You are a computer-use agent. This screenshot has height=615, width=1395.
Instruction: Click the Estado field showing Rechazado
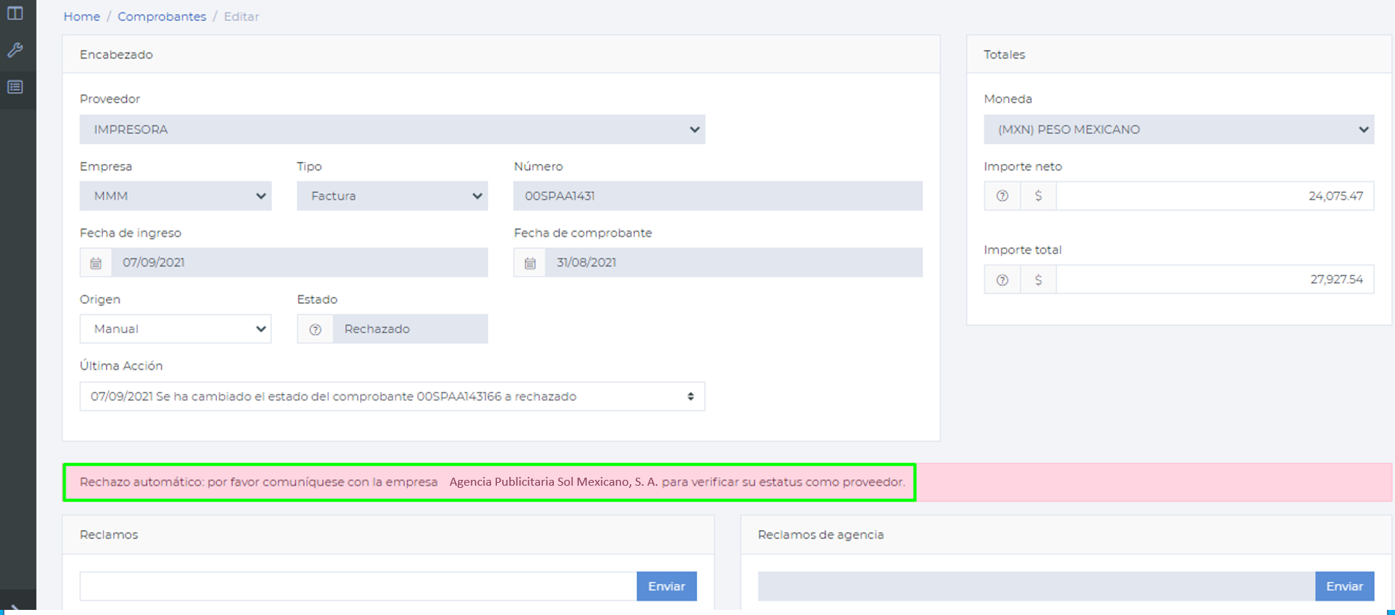click(410, 329)
